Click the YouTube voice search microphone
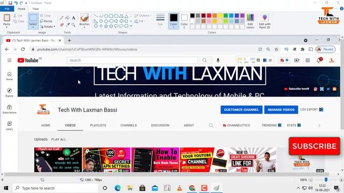The width and height of the screenshot is (344, 193). (218, 60)
